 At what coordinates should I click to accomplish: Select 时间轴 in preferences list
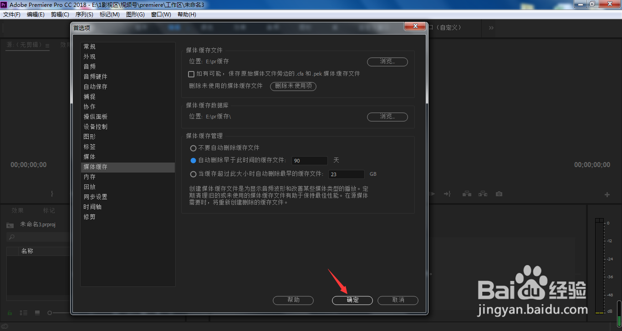click(x=128, y=207)
